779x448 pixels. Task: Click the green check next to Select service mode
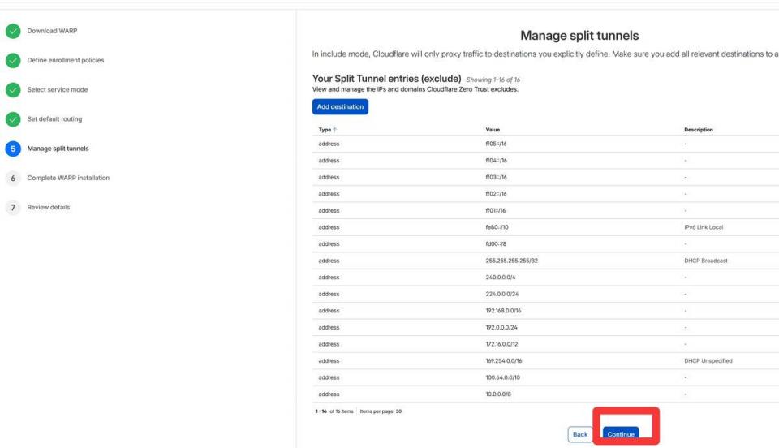[12, 90]
